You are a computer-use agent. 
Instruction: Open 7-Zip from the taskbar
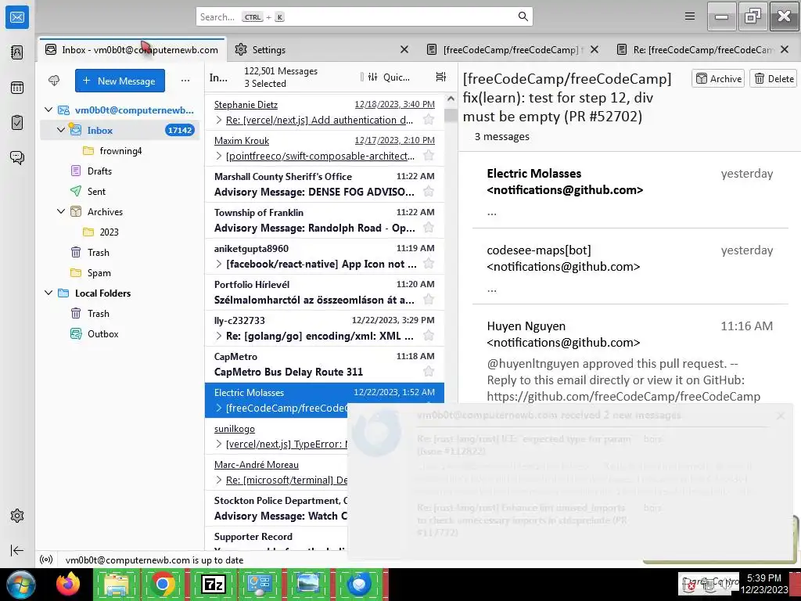(214, 584)
